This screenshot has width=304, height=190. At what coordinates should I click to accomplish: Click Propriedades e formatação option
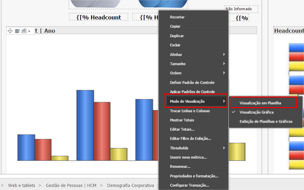[194, 176]
